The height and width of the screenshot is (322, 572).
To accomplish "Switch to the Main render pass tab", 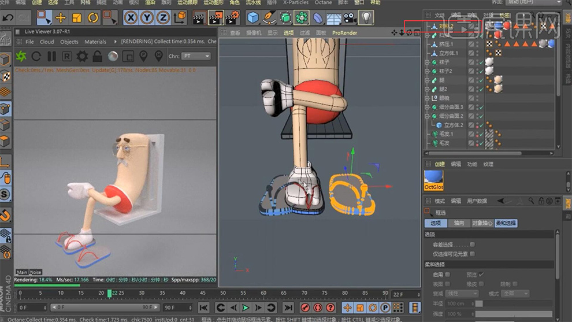I will tap(22, 272).
